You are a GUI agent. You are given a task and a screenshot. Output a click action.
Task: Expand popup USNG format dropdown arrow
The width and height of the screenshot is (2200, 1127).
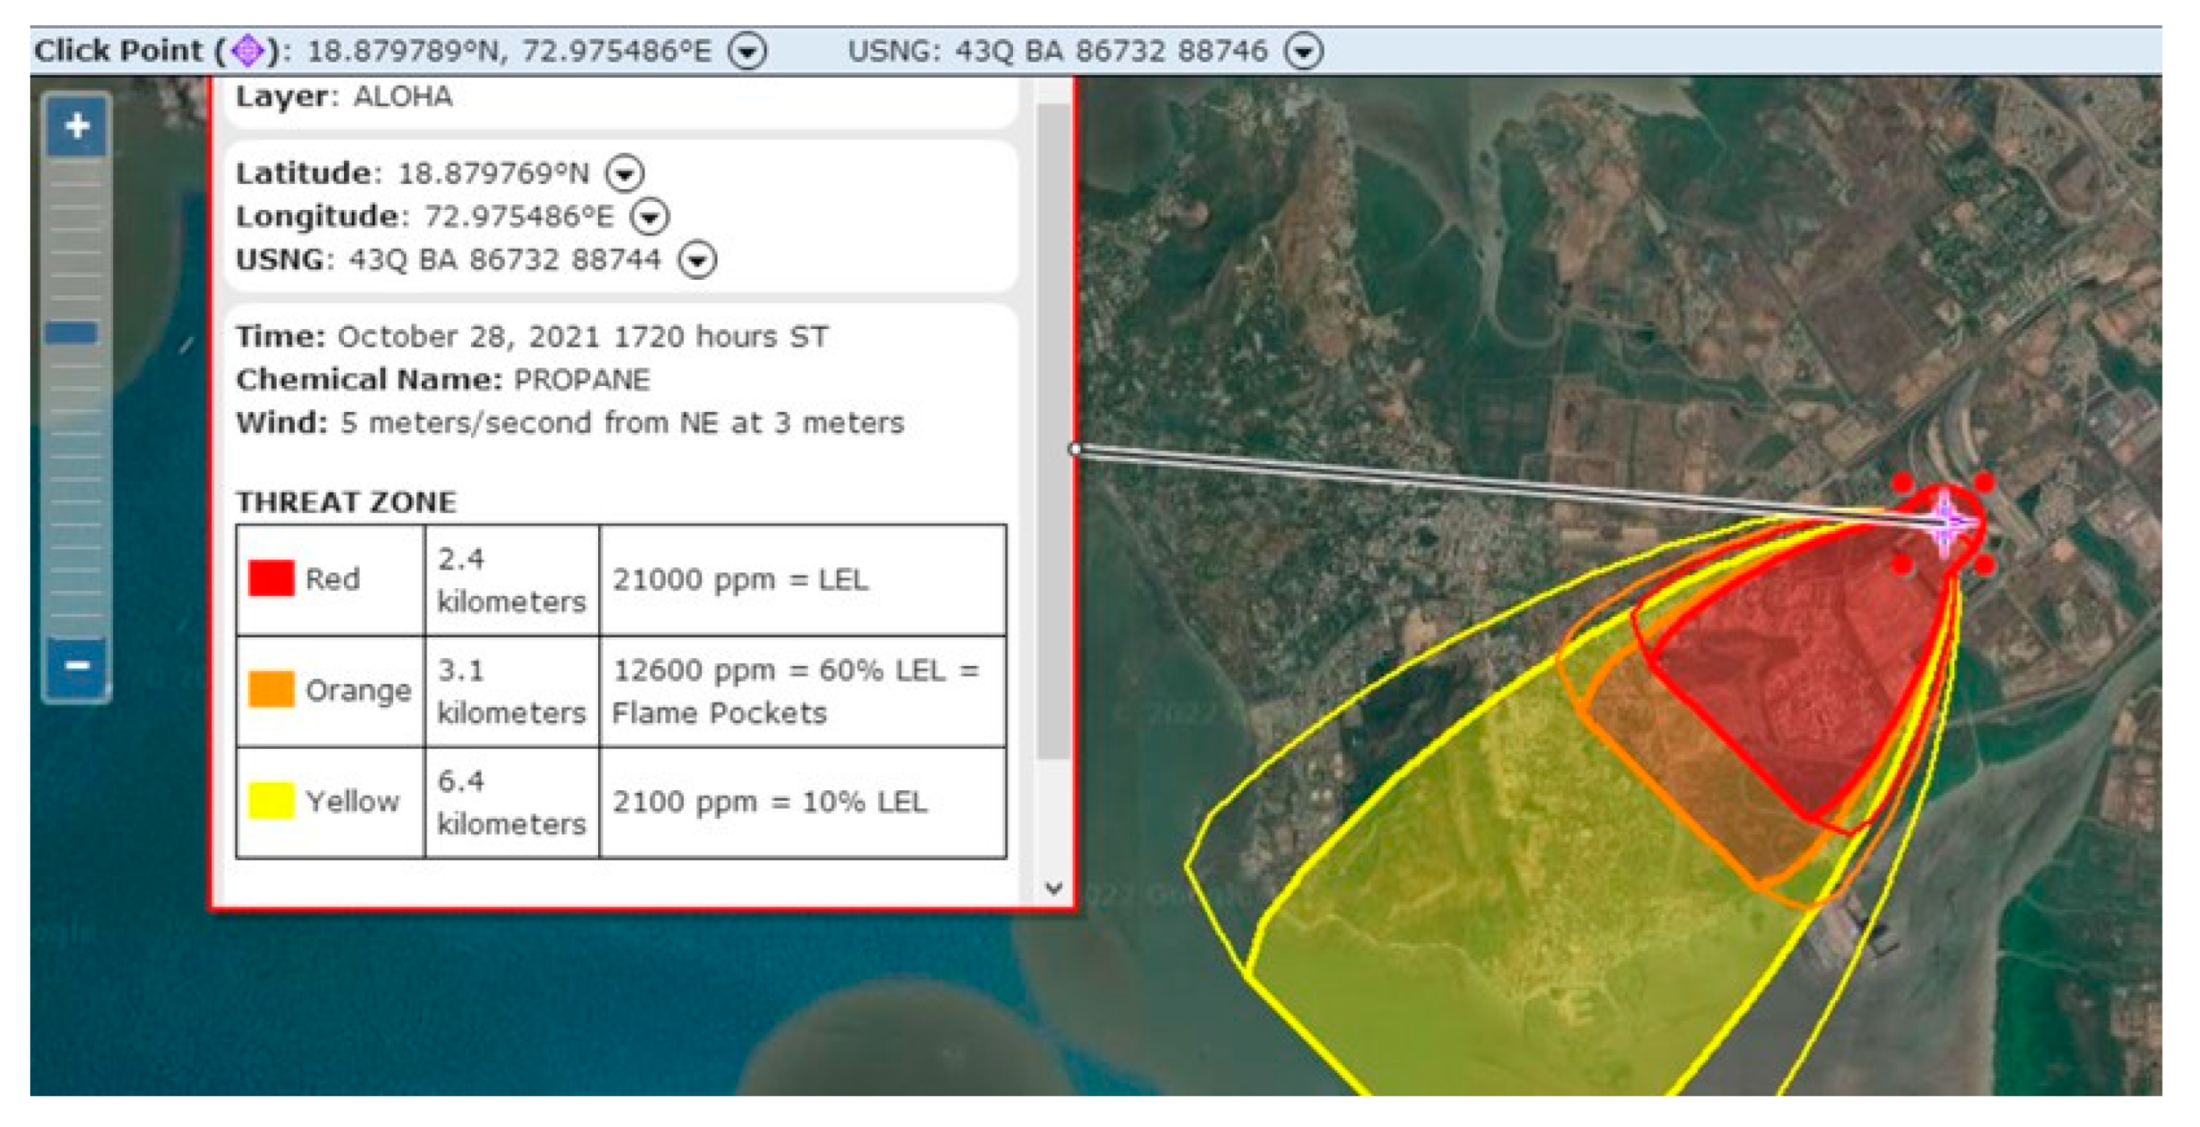click(697, 260)
